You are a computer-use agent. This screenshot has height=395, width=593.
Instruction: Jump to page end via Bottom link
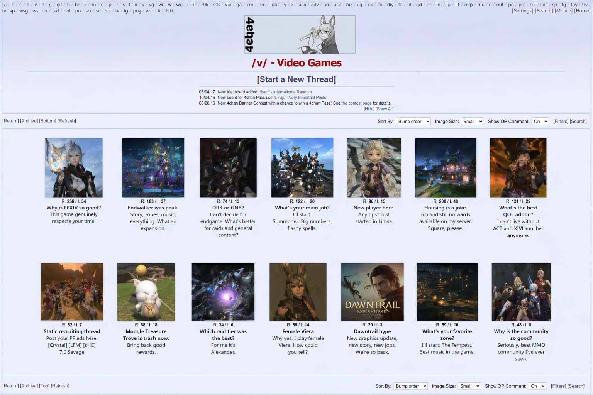[x=47, y=121]
